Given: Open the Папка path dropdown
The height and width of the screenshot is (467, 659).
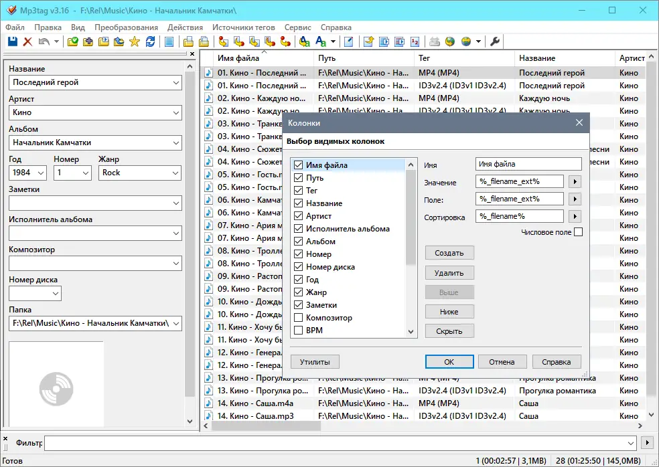Looking at the screenshot, I should click(x=176, y=323).
